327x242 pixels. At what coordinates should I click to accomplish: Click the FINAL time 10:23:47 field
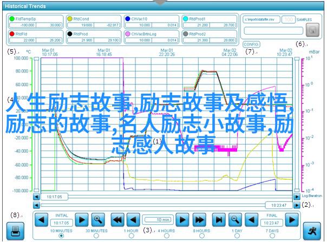(271, 223)
